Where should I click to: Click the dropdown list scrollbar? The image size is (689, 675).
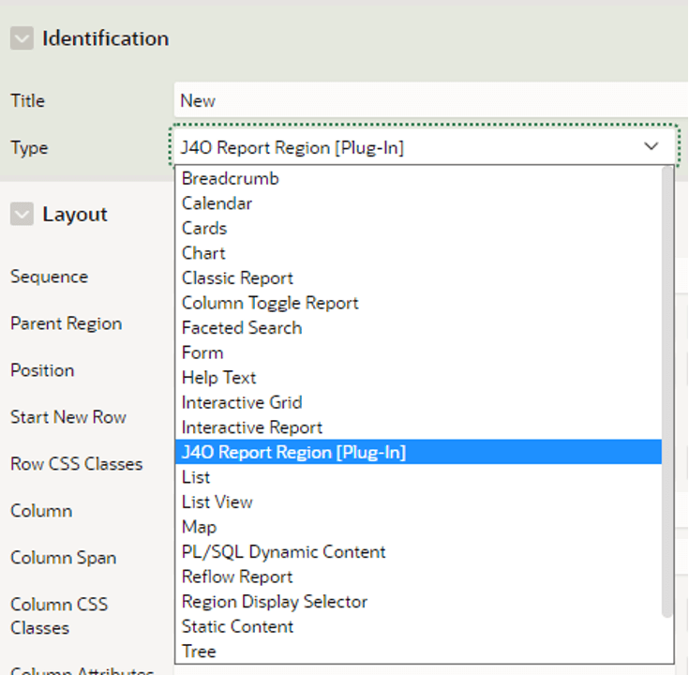click(x=667, y=392)
